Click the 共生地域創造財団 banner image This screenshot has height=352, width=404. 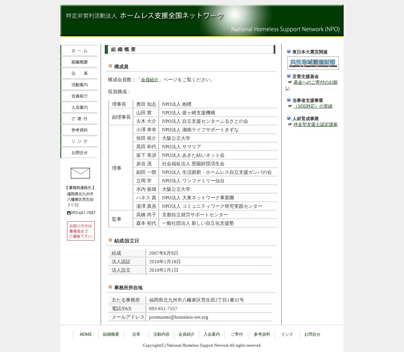[x=313, y=63]
